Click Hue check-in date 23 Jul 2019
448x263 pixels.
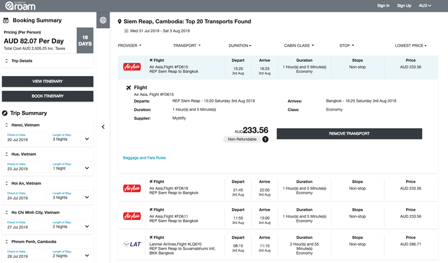coord(25,167)
